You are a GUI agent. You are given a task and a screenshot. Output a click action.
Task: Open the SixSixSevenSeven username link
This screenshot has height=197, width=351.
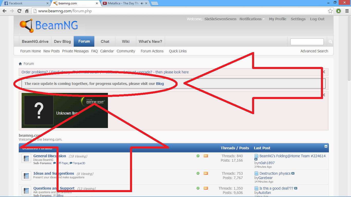click(x=220, y=19)
